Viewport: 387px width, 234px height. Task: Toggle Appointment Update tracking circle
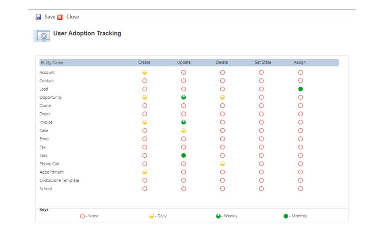point(184,172)
